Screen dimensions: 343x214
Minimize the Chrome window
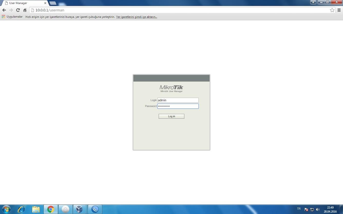(x=321, y=2)
